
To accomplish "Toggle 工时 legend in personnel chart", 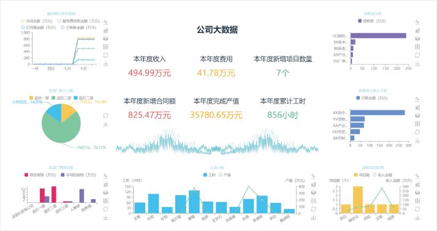I will point(210,175).
